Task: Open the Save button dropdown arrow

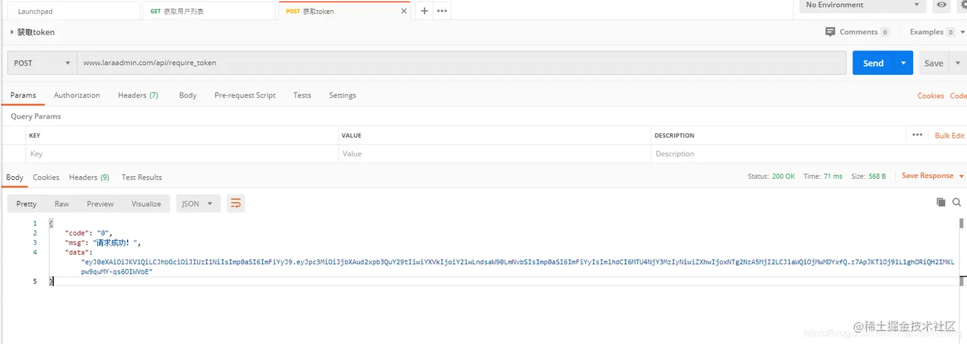Action: pos(958,63)
